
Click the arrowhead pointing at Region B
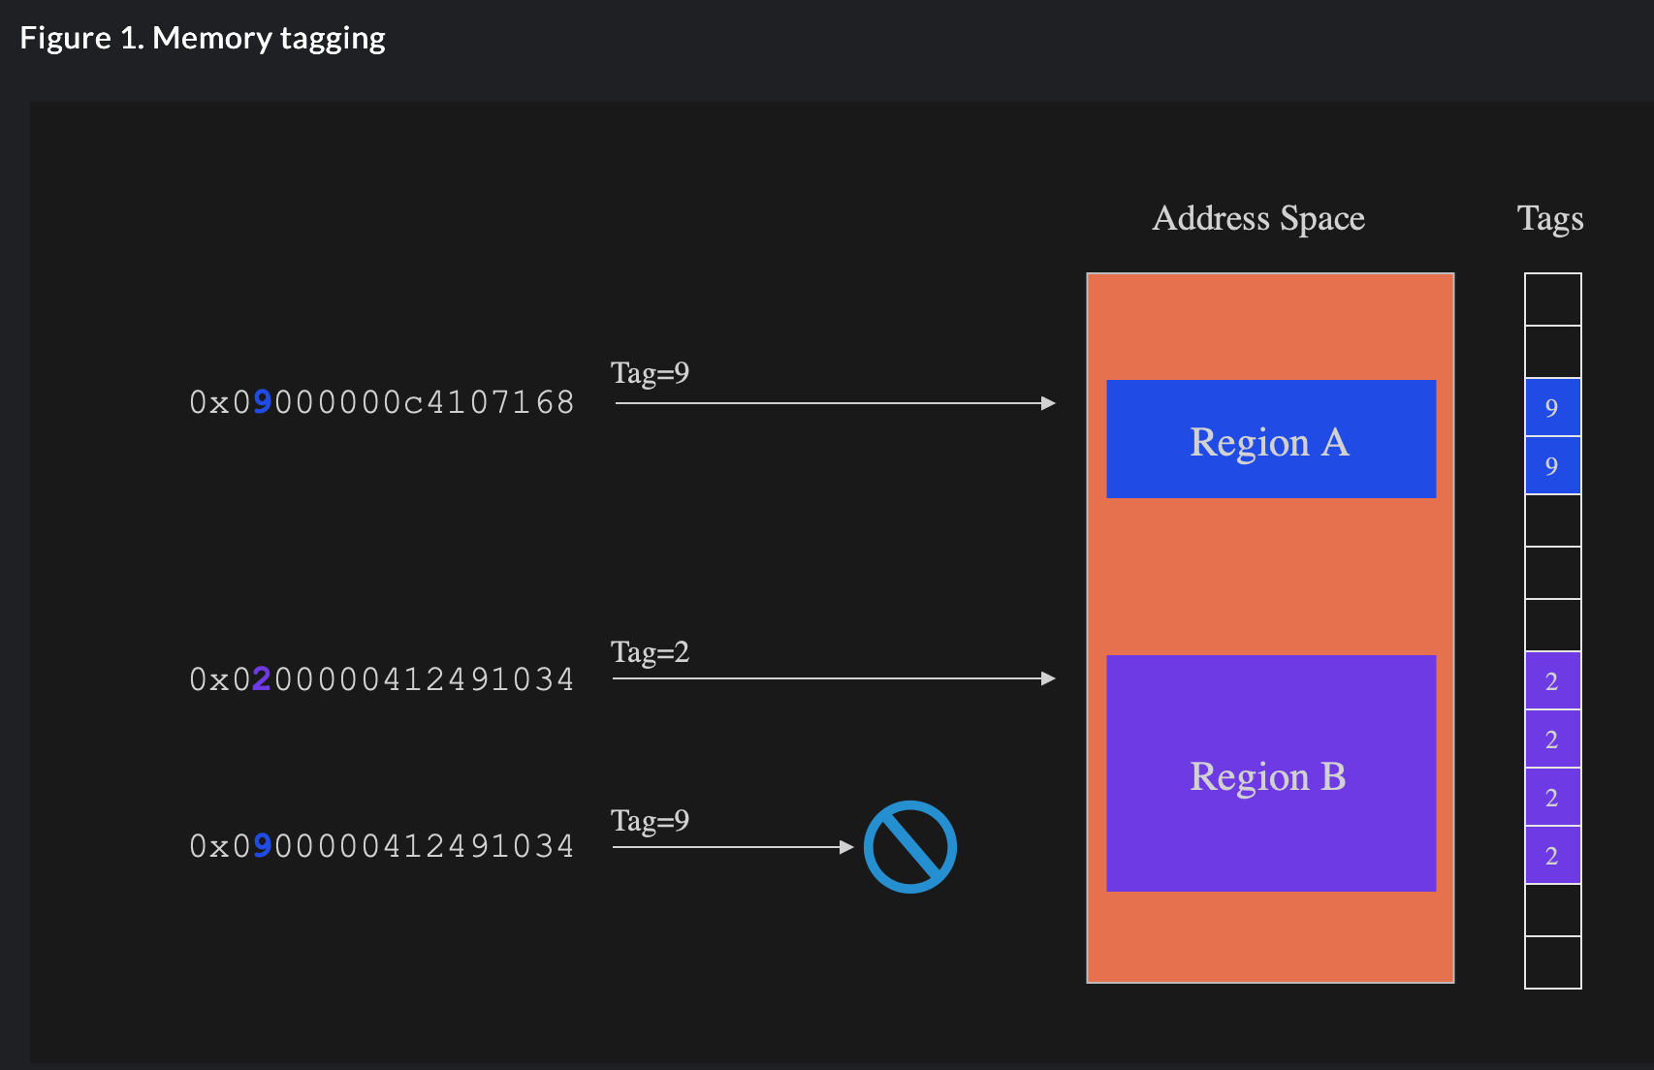[x=1048, y=678]
